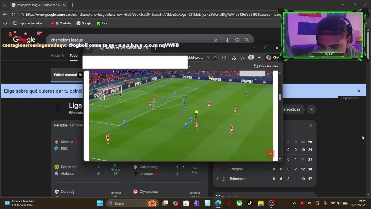
Task: Click the Tottenham row in the standings
Action: click(264, 179)
